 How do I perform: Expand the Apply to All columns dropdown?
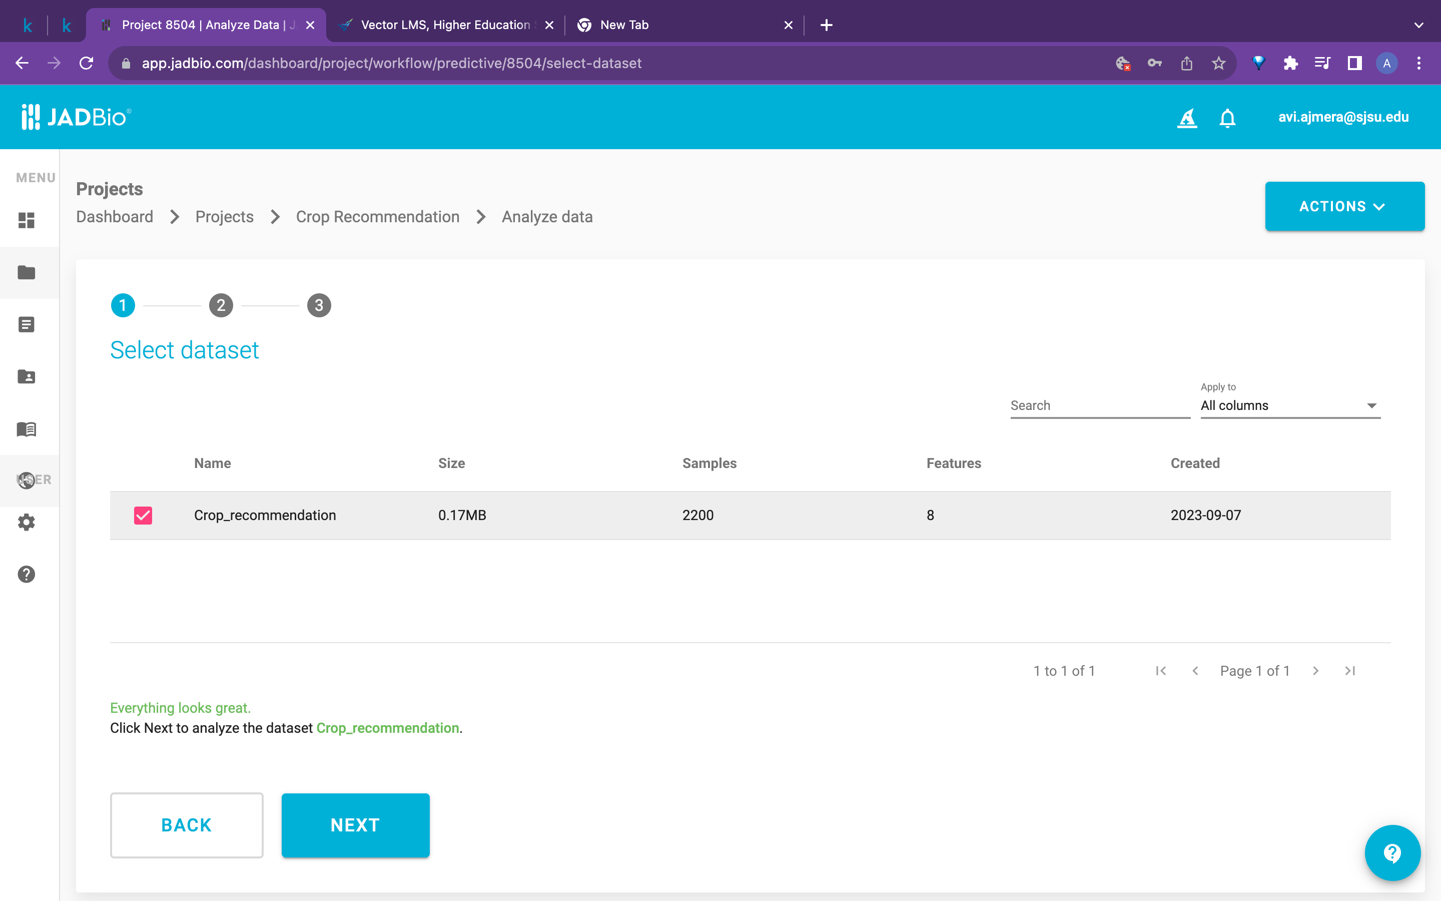[1371, 405]
